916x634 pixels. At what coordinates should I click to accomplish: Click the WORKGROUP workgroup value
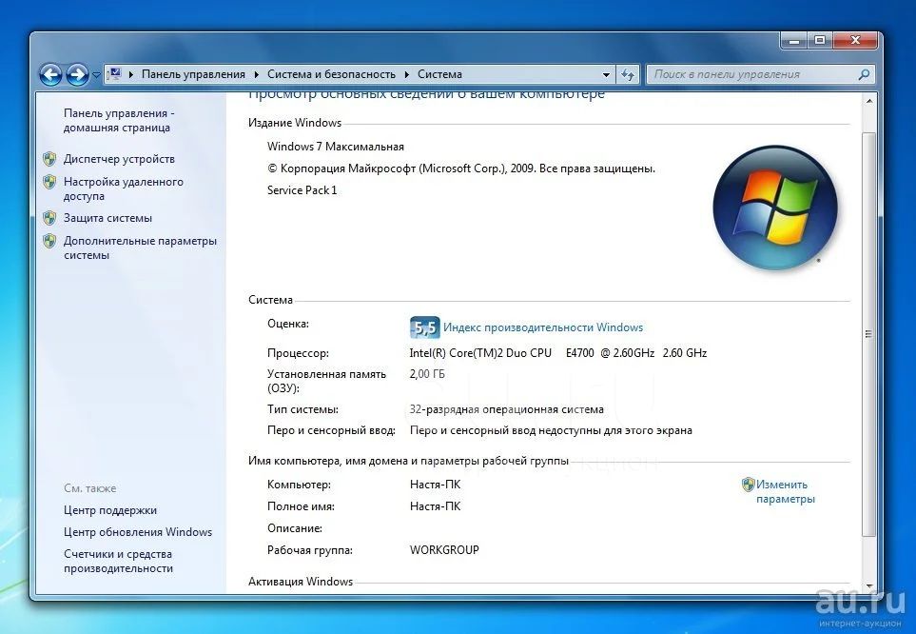(x=444, y=550)
